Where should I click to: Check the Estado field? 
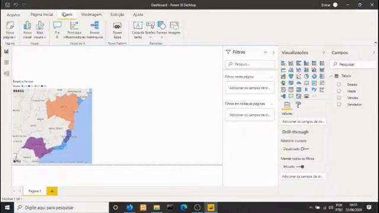[x=339, y=85]
